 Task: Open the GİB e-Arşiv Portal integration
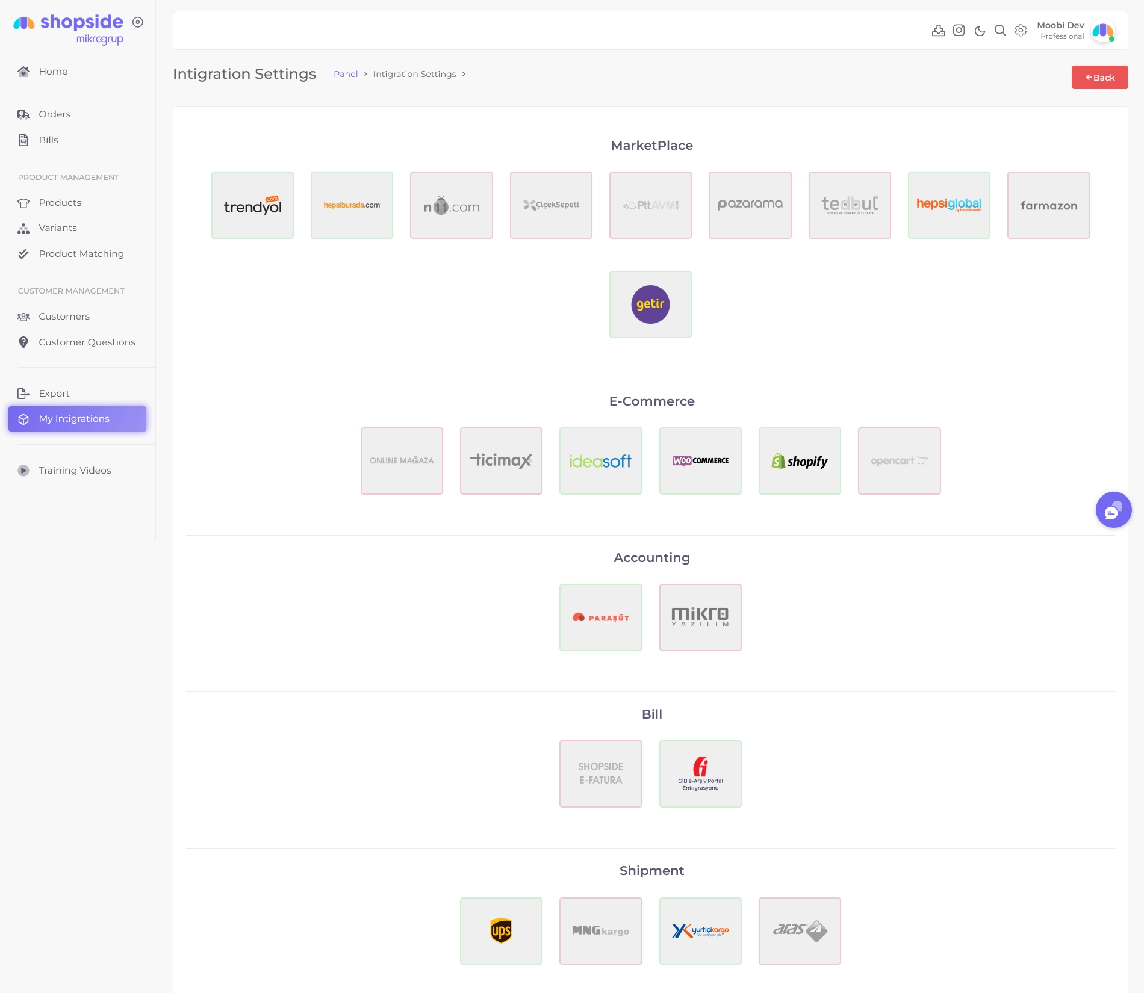click(700, 774)
